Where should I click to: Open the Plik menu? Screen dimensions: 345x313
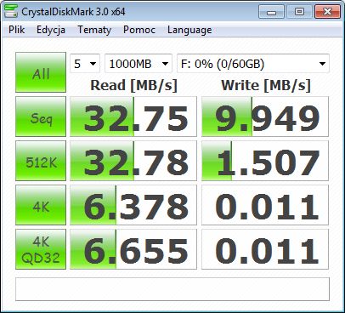point(16,30)
